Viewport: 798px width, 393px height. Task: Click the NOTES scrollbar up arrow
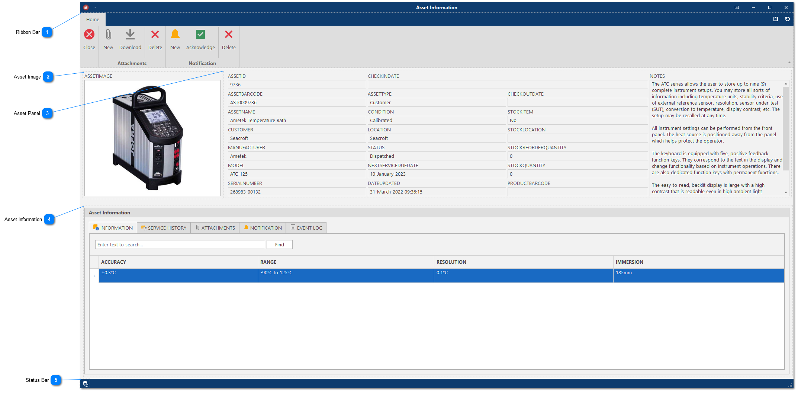pyautogui.click(x=786, y=83)
